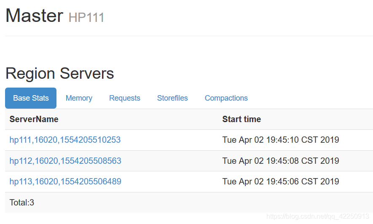Click the HP111 hostname subtitle
The width and height of the screenshot is (373, 224).
(x=86, y=17)
